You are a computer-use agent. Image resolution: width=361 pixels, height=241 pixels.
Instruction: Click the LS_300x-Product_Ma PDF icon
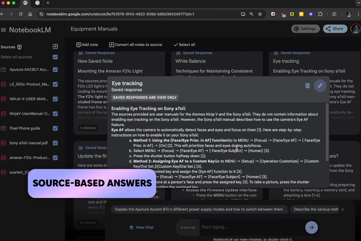(x=4, y=84)
